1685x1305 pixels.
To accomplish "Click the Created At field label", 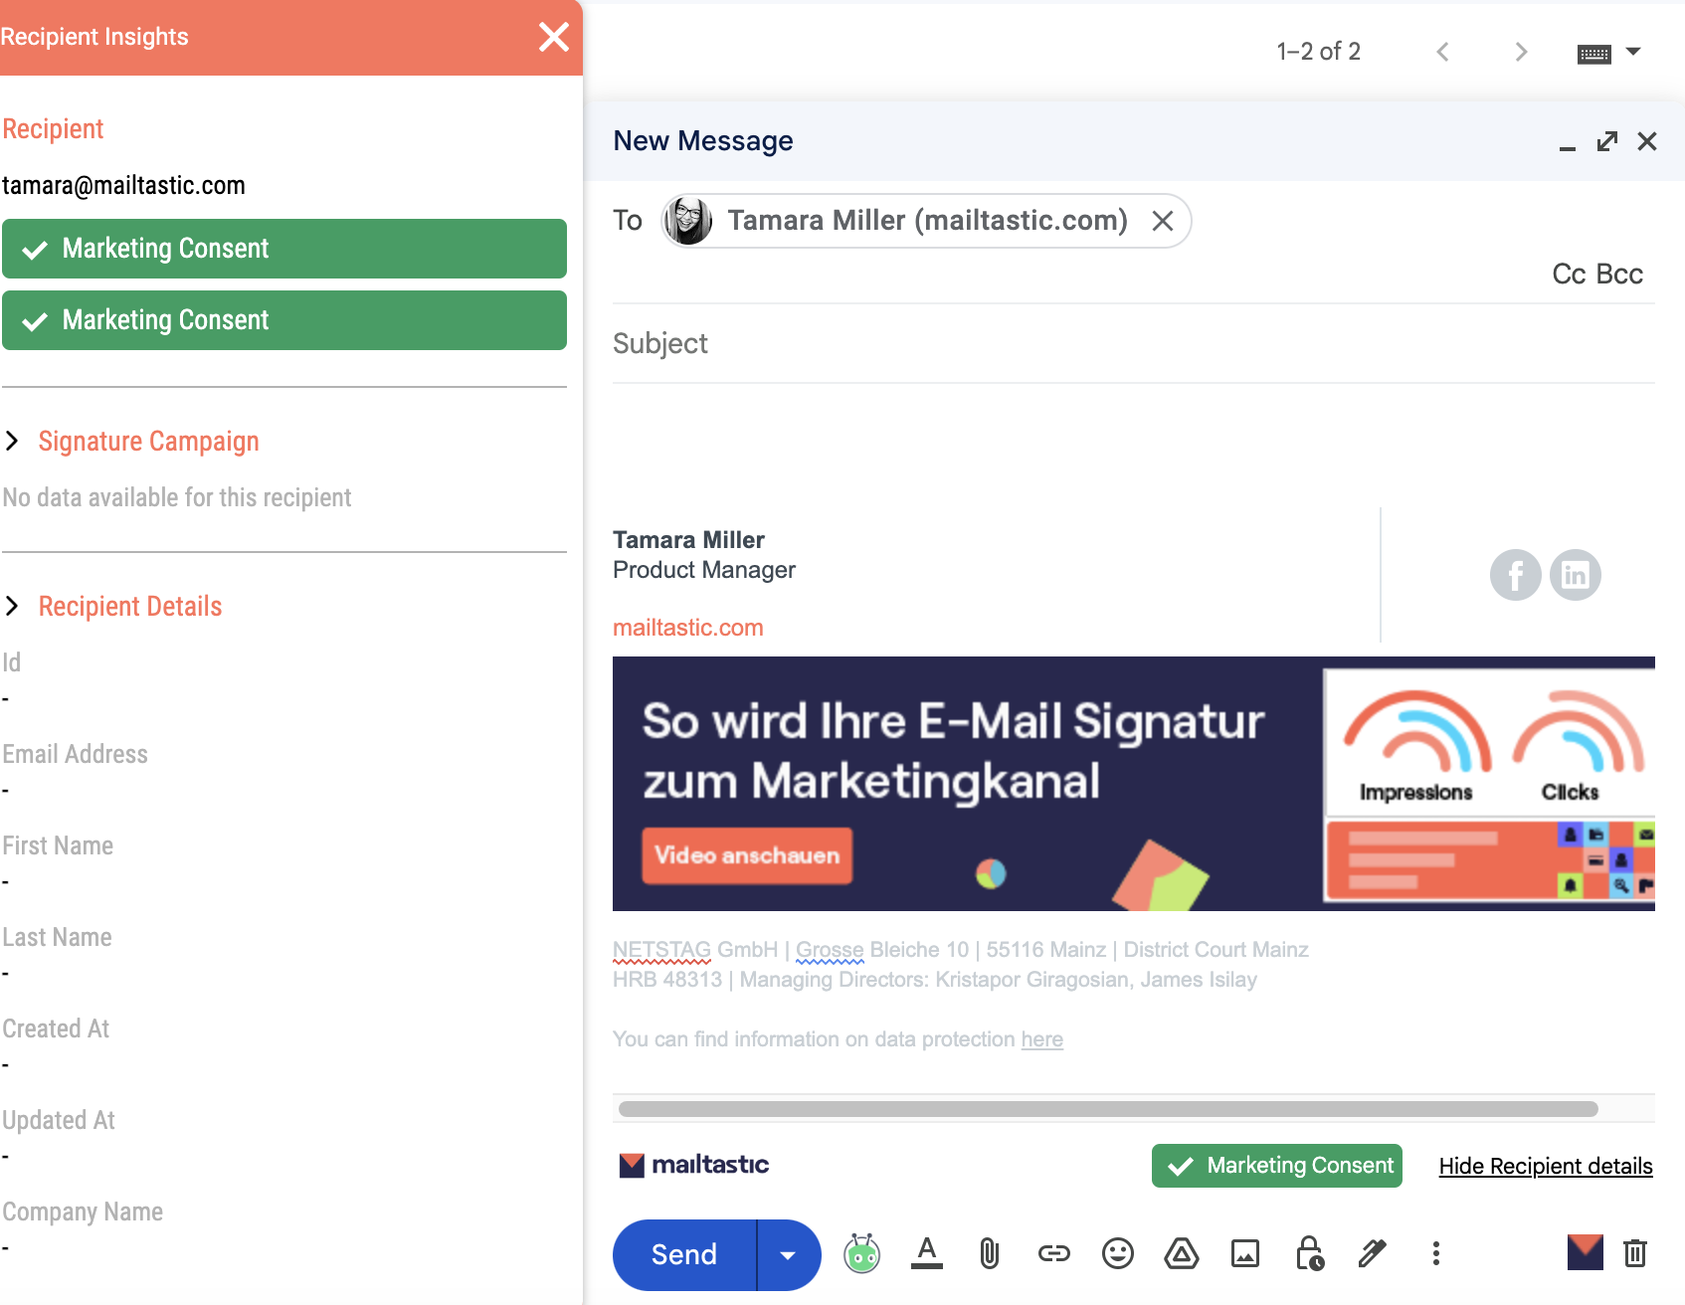I will (56, 1028).
